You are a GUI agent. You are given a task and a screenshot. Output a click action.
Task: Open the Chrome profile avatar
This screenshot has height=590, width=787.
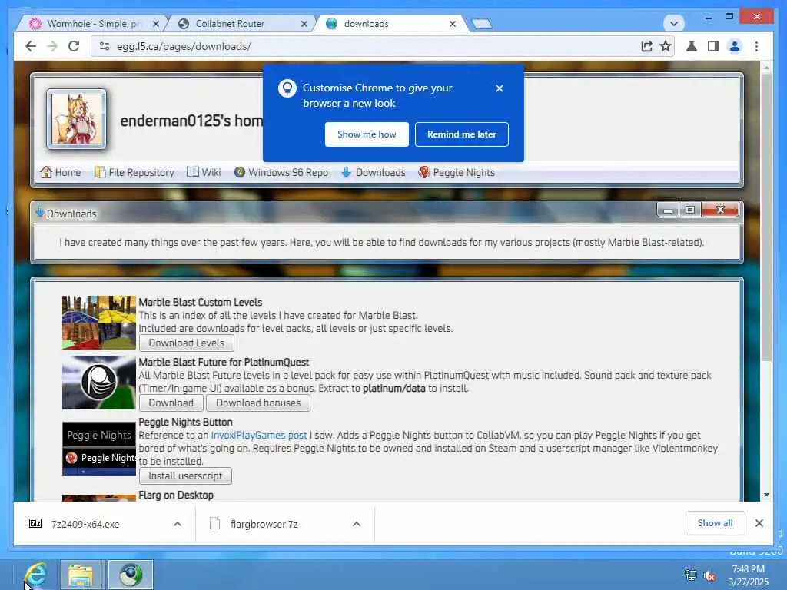click(x=734, y=46)
